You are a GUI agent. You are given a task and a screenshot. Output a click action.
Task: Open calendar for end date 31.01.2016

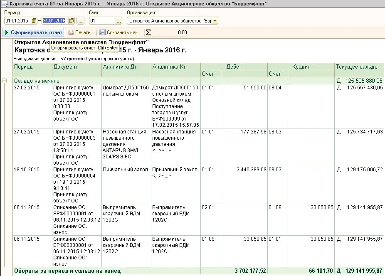[x=72, y=21]
